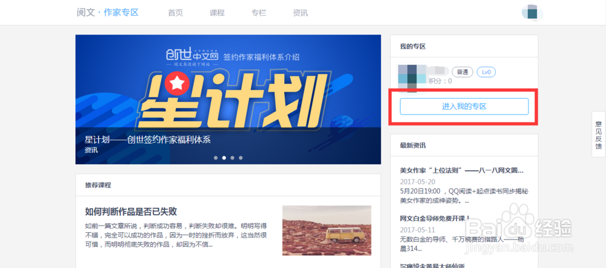Open the 课程 navigation tab
606x268 pixels.
[217, 13]
